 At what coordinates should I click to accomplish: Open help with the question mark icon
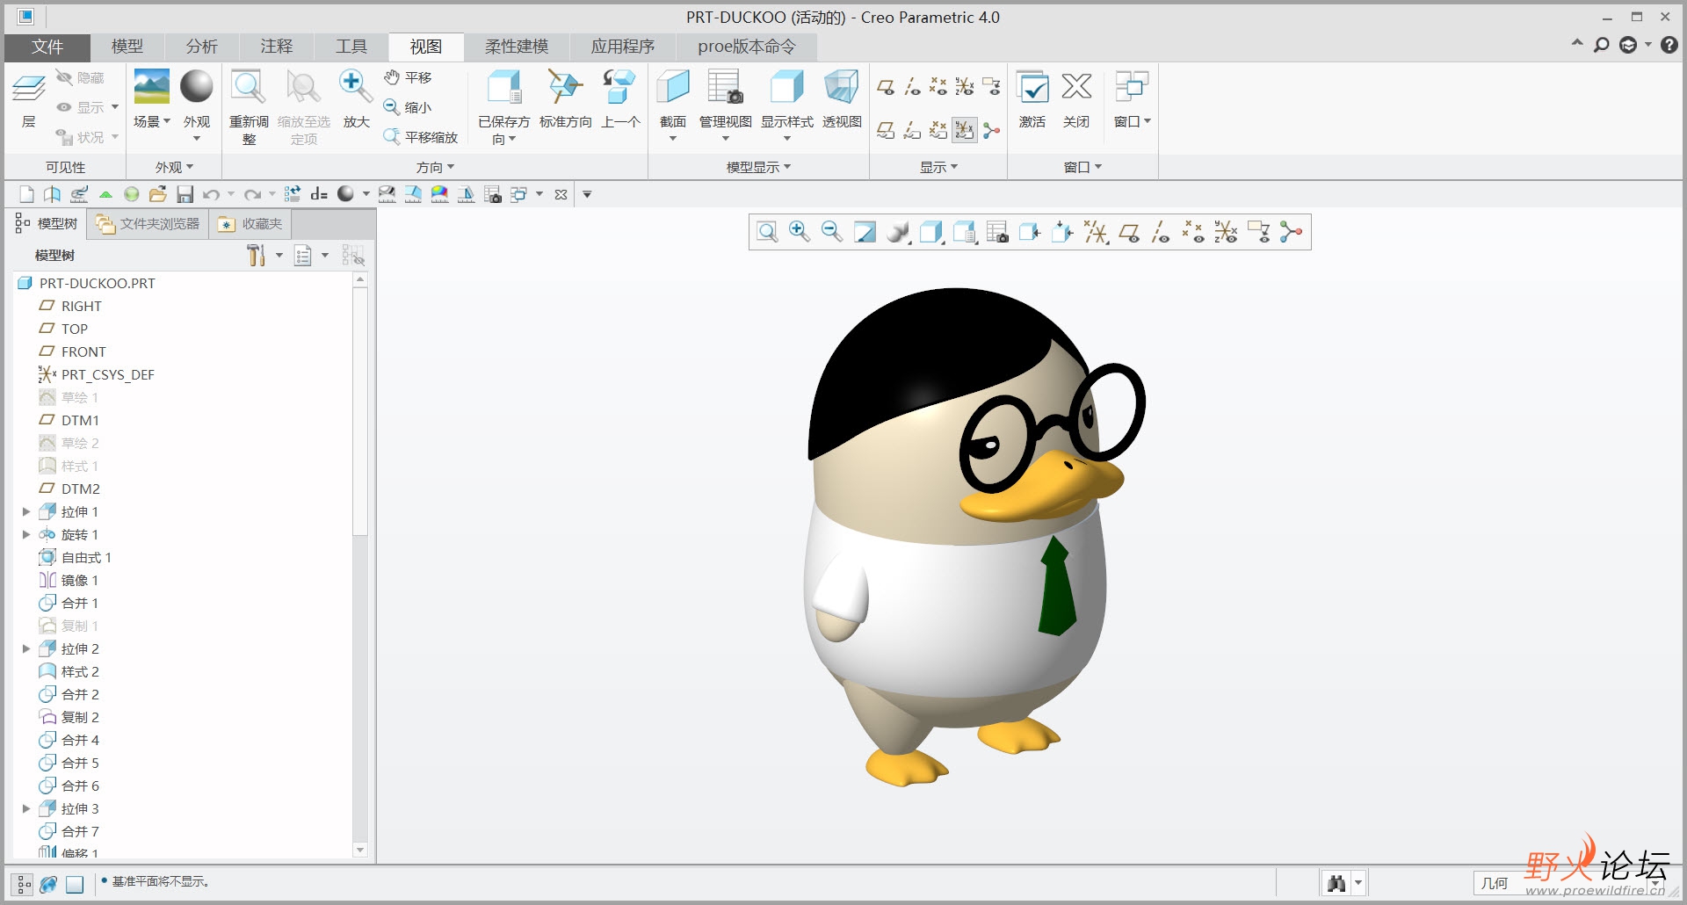pos(1669,45)
